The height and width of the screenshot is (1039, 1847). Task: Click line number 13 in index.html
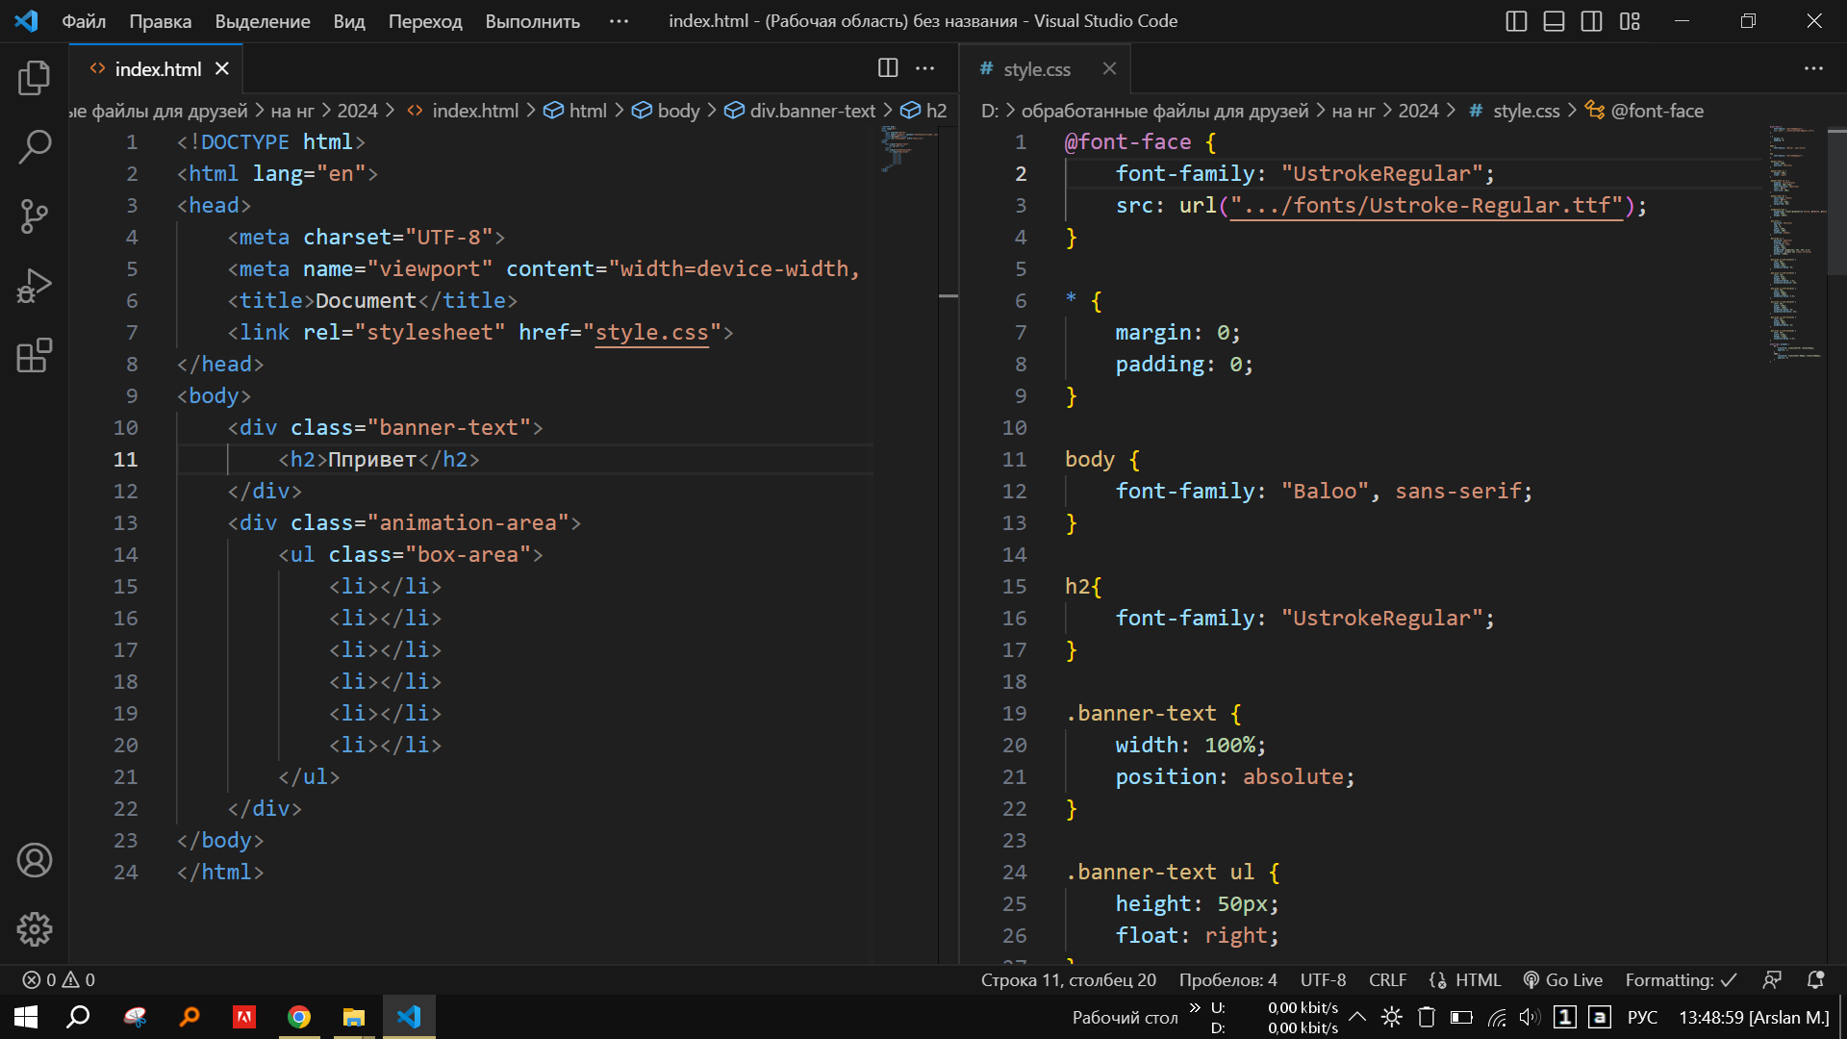(x=126, y=523)
